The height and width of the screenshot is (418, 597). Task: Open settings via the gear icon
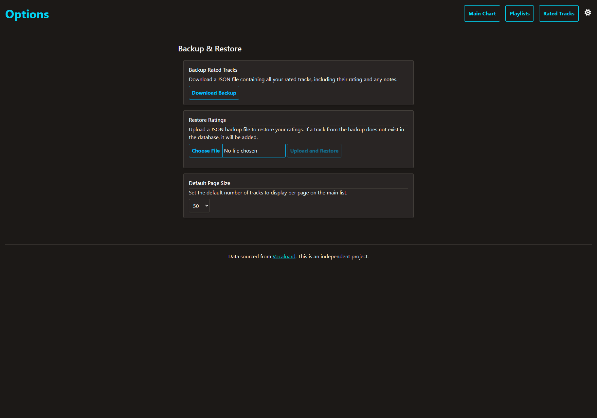[x=588, y=12]
